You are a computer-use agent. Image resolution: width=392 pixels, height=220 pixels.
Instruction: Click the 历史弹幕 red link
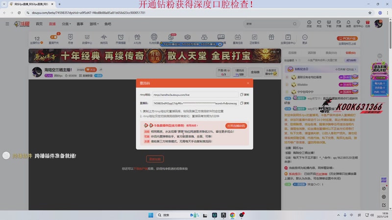321,174
